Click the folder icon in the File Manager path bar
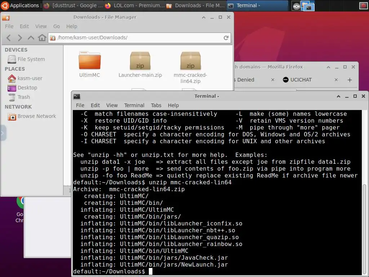Image resolution: width=369 pixels, height=277 pixels. (x=53, y=38)
